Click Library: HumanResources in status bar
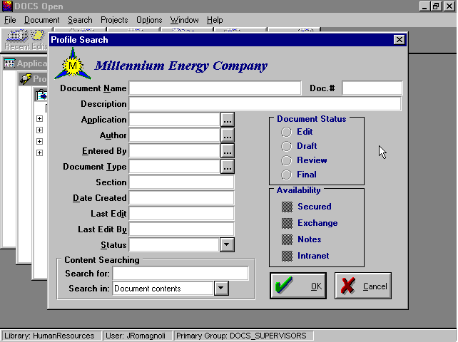This screenshot has height=342, width=458. click(x=51, y=336)
